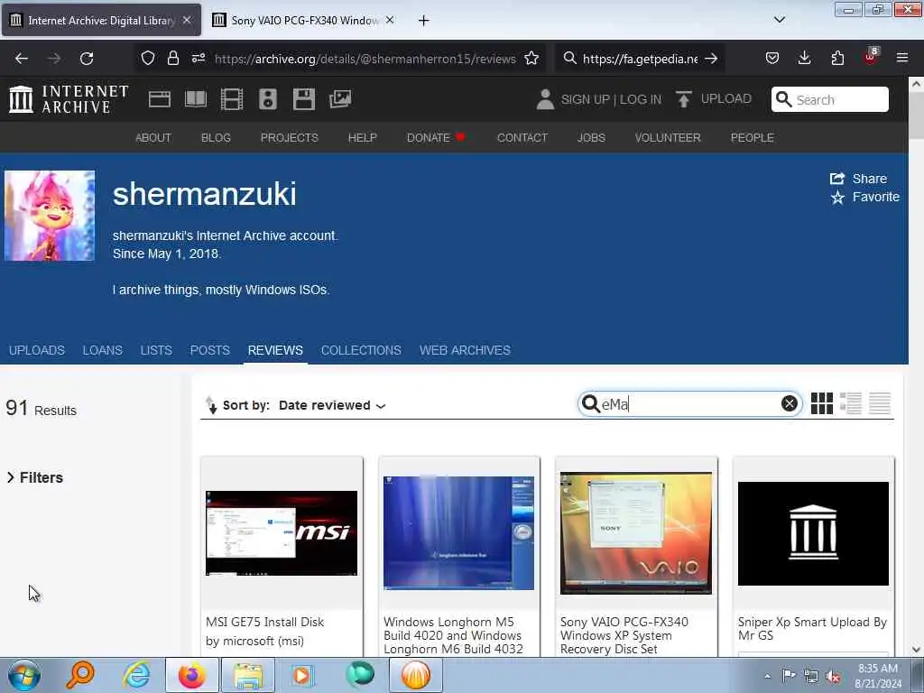Open the MSI GE75 Install Disk thumbnail

tap(282, 532)
